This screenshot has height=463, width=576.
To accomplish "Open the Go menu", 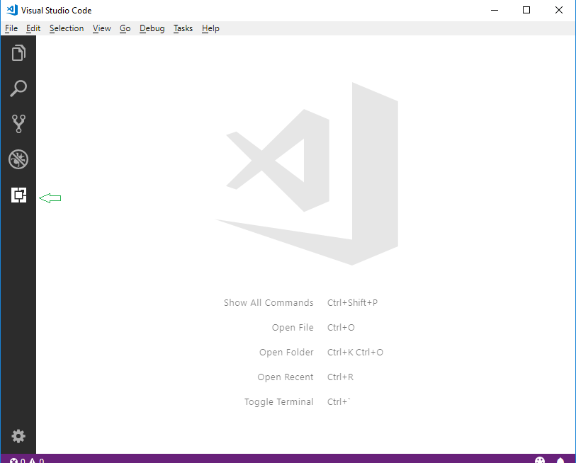I will coord(125,28).
